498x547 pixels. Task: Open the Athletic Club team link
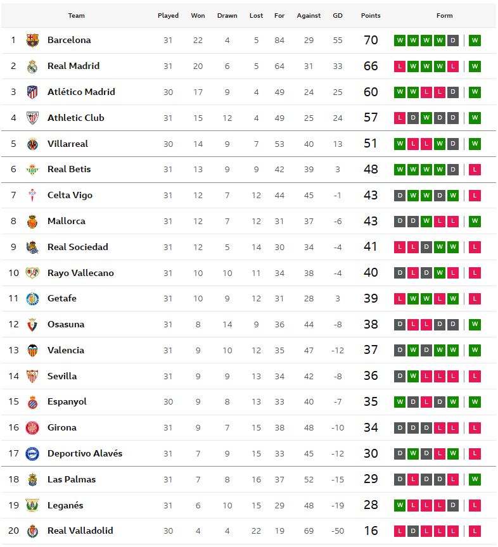[76, 118]
